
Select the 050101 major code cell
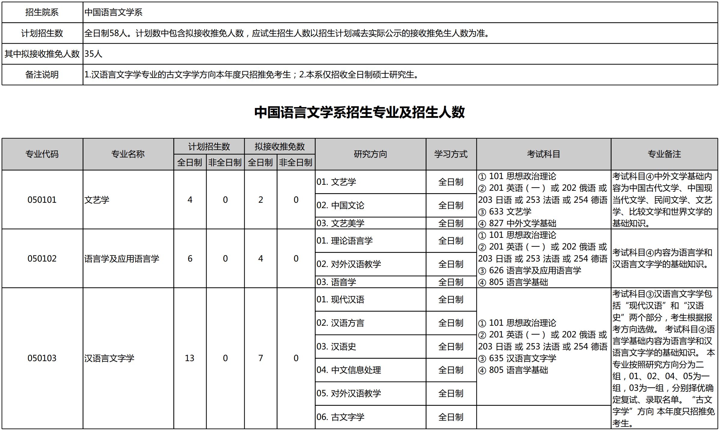click(42, 200)
